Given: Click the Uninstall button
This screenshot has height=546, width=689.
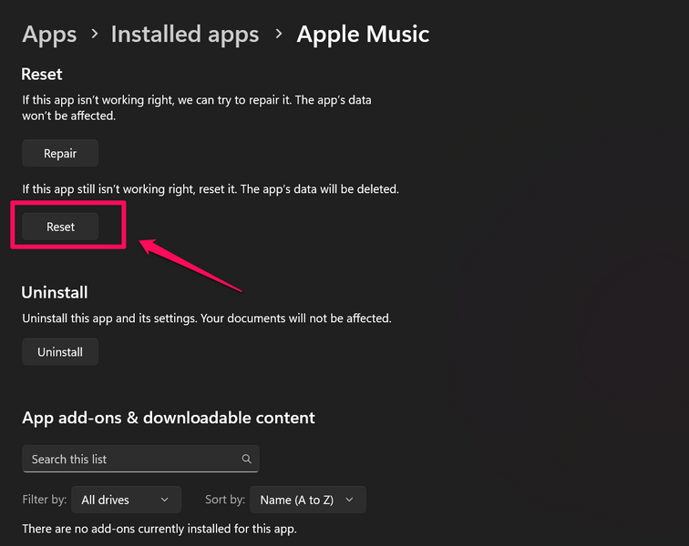Looking at the screenshot, I should [x=60, y=352].
